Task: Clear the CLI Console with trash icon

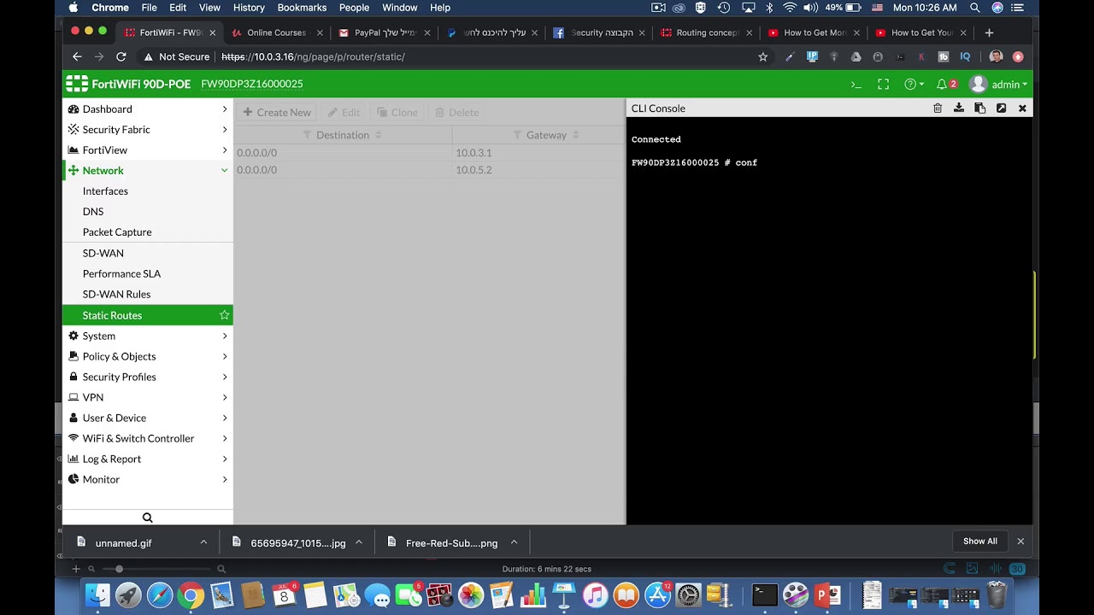Action: tap(938, 108)
